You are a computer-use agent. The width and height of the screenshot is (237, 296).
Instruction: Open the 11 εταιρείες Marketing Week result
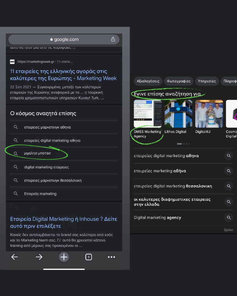click(63, 75)
